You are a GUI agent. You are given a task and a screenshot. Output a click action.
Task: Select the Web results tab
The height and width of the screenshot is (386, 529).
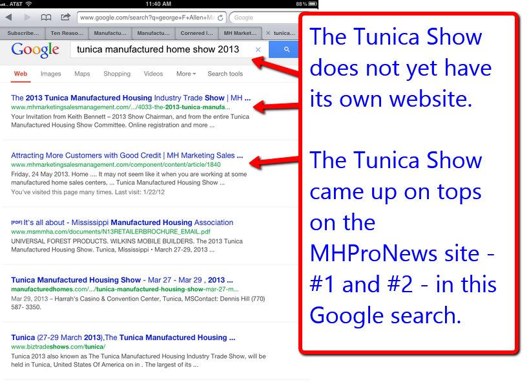(21, 74)
